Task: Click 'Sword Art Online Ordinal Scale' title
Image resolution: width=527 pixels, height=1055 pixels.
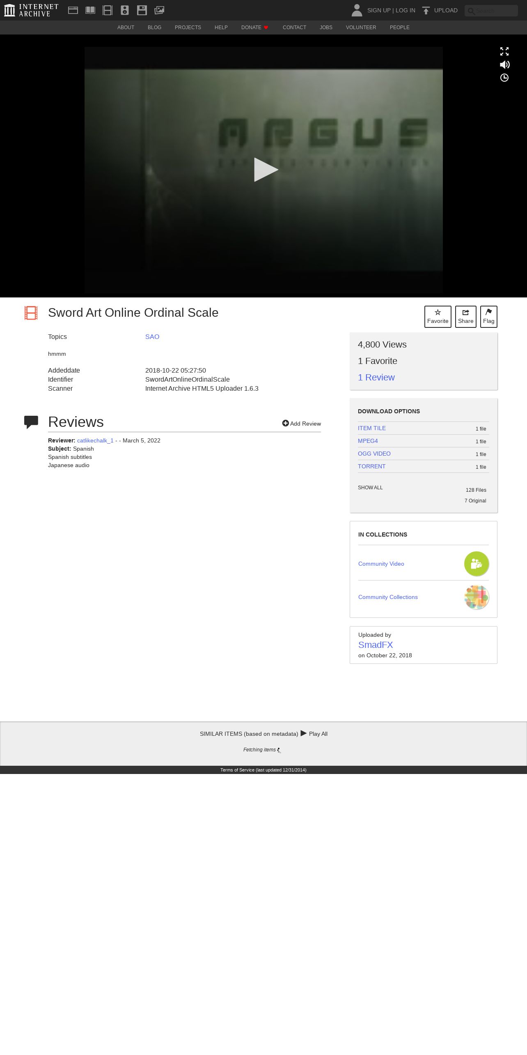Action: point(133,313)
